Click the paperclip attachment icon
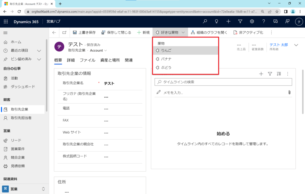The height and width of the screenshot is (194, 305). coord(289,92)
